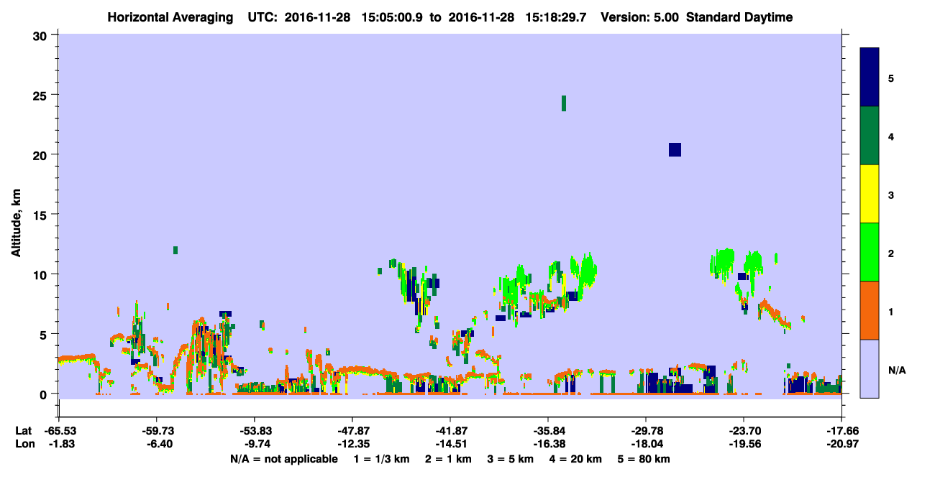This screenshot has width=935, height=479.
Task: Click the latitude value -59.73
Action: click(x=157, y=431)
